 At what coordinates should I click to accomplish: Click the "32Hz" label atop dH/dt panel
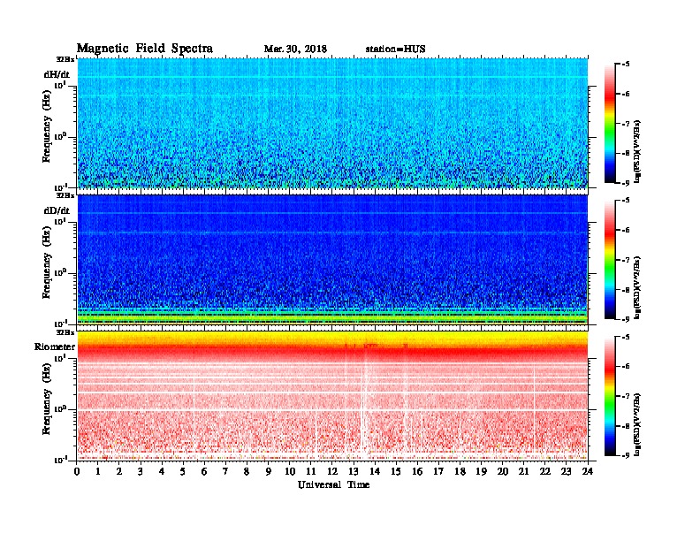coord(65,59)
